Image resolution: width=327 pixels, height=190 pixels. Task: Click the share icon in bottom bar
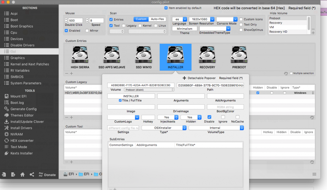pyautogui.click(x=32, y=175)
